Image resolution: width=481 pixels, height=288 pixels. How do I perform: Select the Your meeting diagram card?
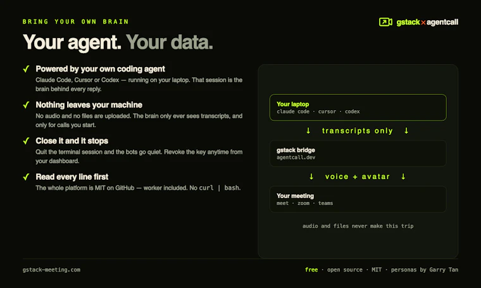click(358, 199)
